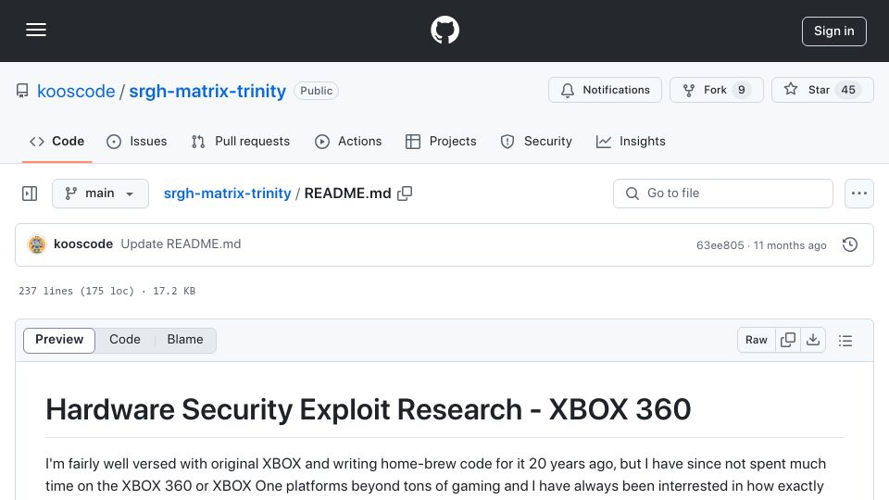Viewport: 889px width, 500px height.
Task: Expand the file tree side panel
Action: coord(30,194)
